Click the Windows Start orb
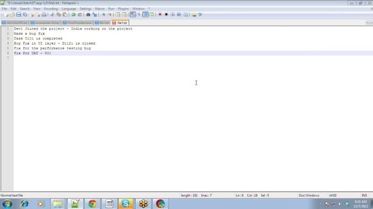Viewport: 373px width, 209px height. [7, 204]
